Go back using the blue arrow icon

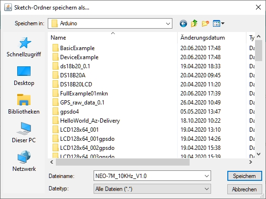(x=183, y=23)
